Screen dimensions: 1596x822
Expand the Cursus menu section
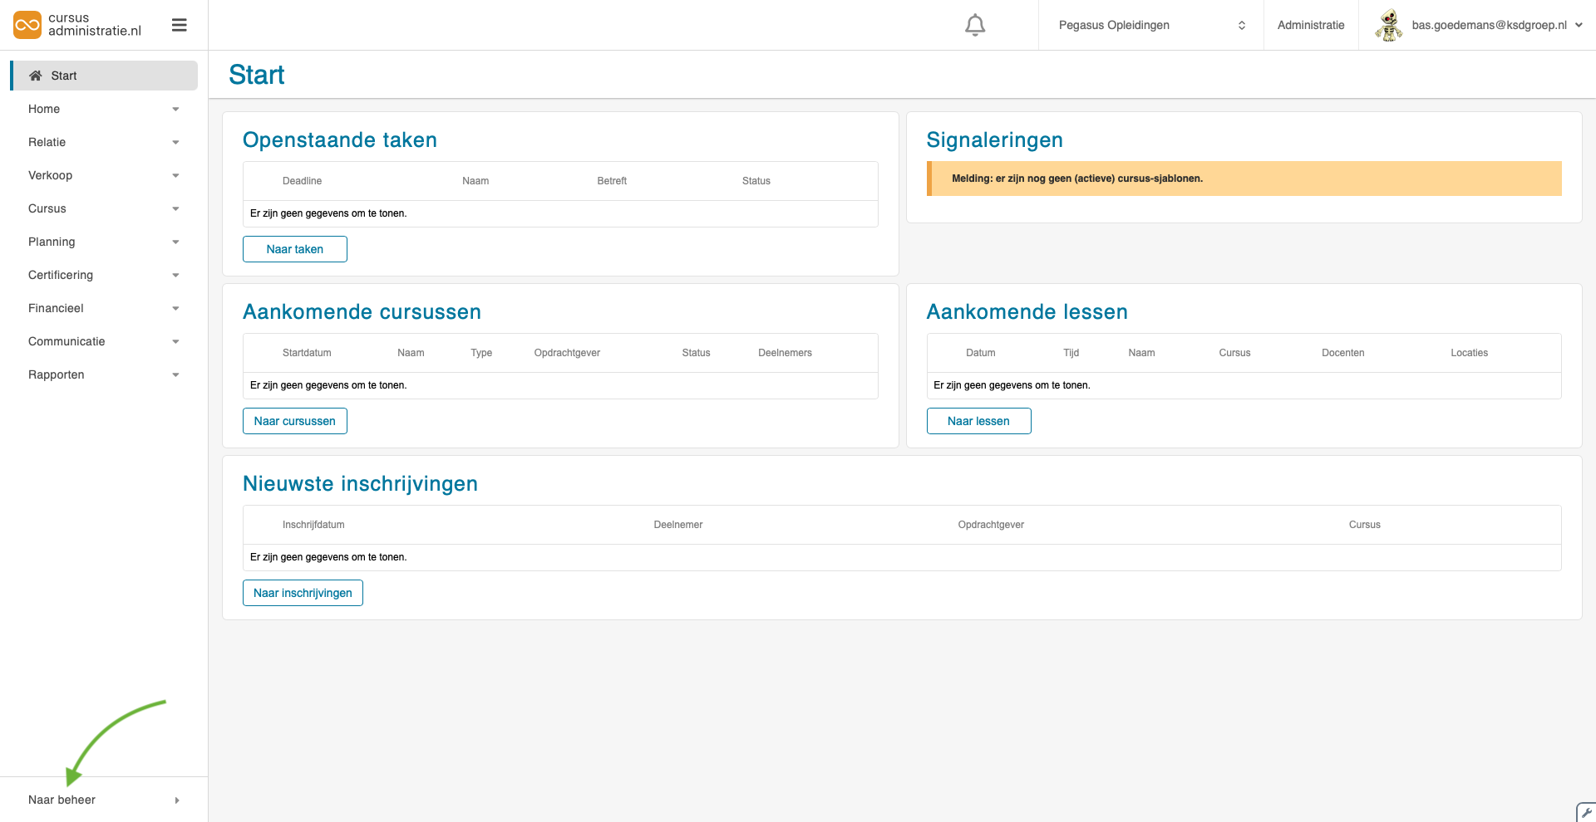103,208
